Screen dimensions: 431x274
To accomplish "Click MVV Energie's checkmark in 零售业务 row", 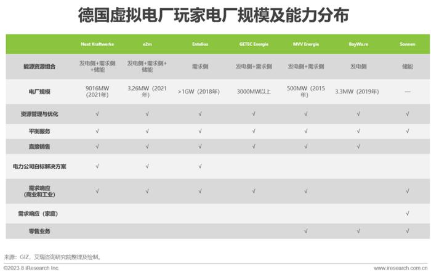I will coord(306,231).
